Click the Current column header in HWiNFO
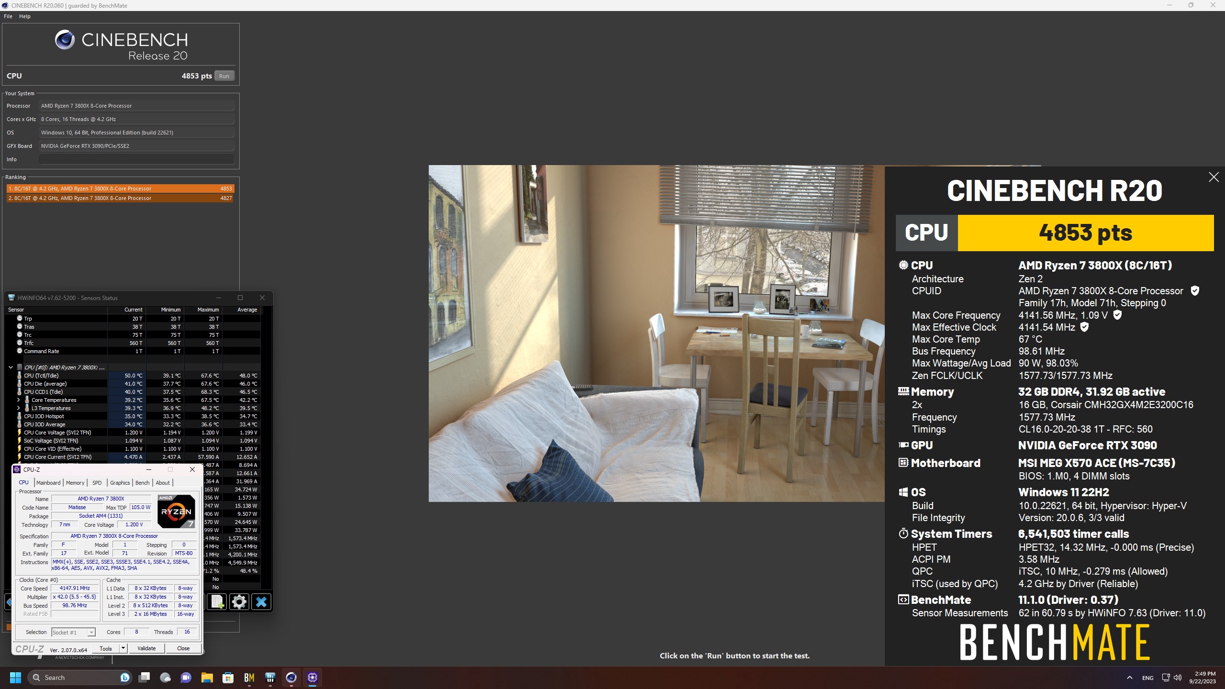Viewport: 1225px width, 689px height. tap(126, 310)
